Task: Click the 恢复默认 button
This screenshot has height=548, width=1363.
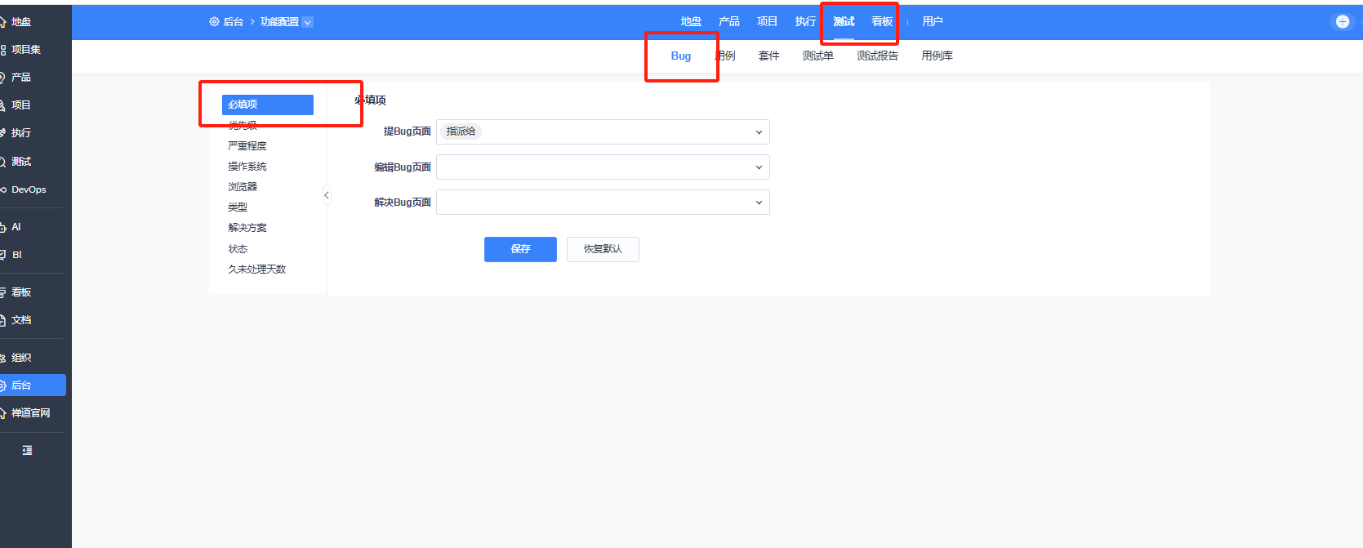Action: 603,249
